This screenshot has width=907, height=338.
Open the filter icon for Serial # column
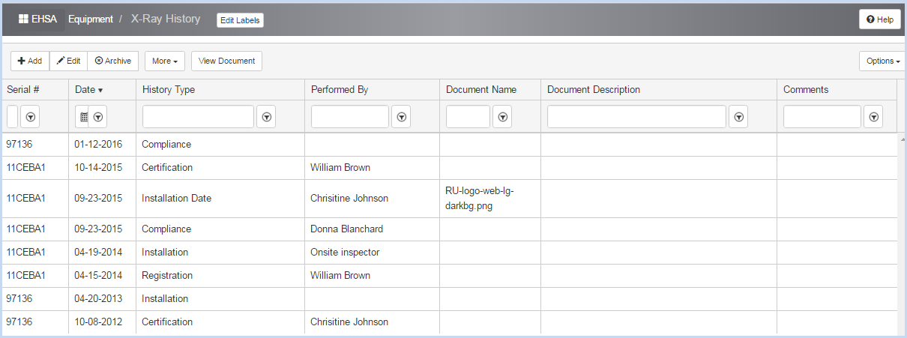tap(31, 117)
